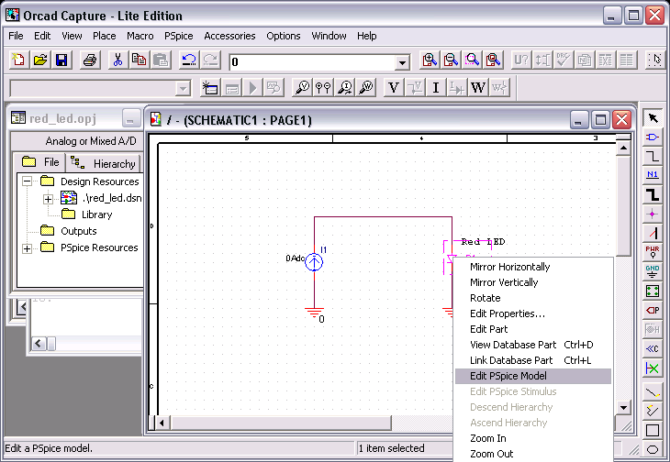Open the Accessories menu
670x462 pixels.
click(x=229, y=36)
